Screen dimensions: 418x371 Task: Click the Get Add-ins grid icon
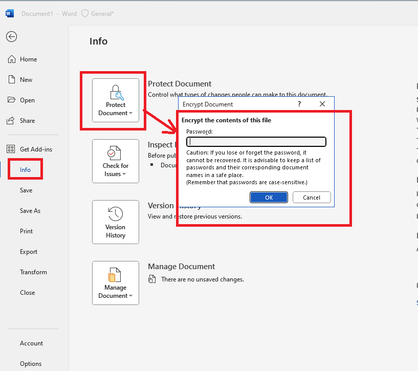[11, 149]
